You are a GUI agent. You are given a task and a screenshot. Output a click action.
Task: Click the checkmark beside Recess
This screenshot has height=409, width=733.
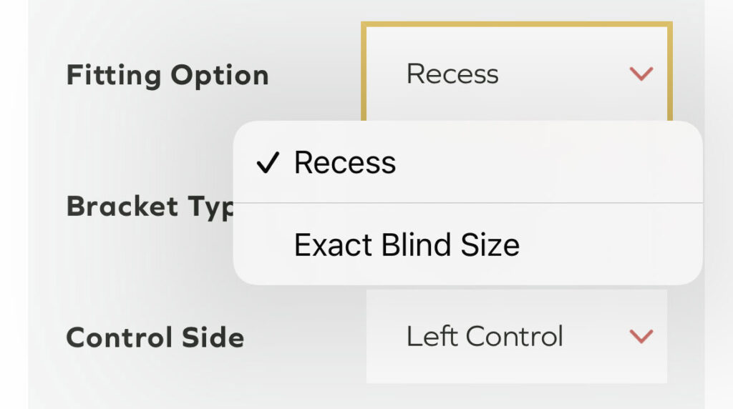(x=267, y=164)
